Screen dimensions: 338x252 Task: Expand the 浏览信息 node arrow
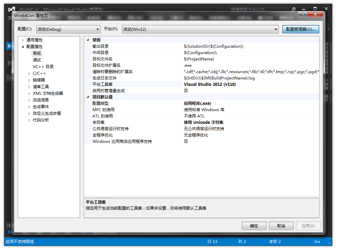click(x=29, y=100)
